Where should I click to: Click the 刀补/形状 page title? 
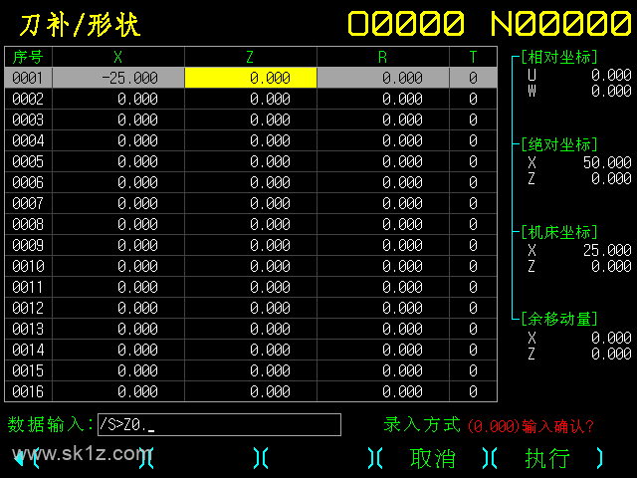coord(80,25)
